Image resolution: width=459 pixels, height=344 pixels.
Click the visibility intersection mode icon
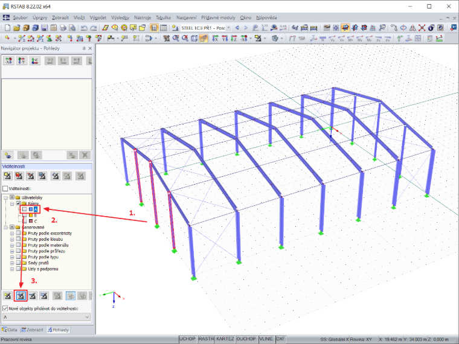[83, 296]
